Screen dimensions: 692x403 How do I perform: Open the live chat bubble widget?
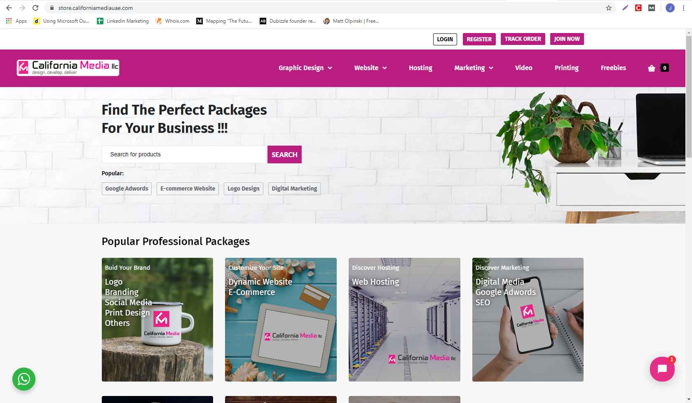click(x=662, y=369)
